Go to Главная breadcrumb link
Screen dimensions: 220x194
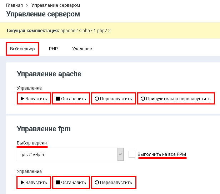point(14,5)
